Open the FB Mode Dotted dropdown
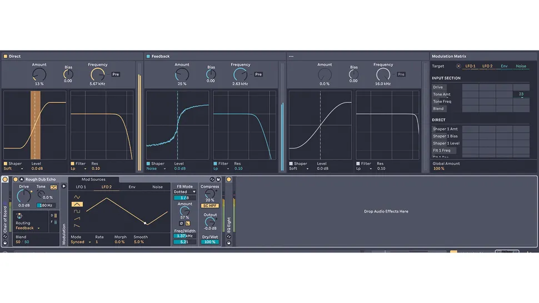The image size is (539, 303). 184,192
